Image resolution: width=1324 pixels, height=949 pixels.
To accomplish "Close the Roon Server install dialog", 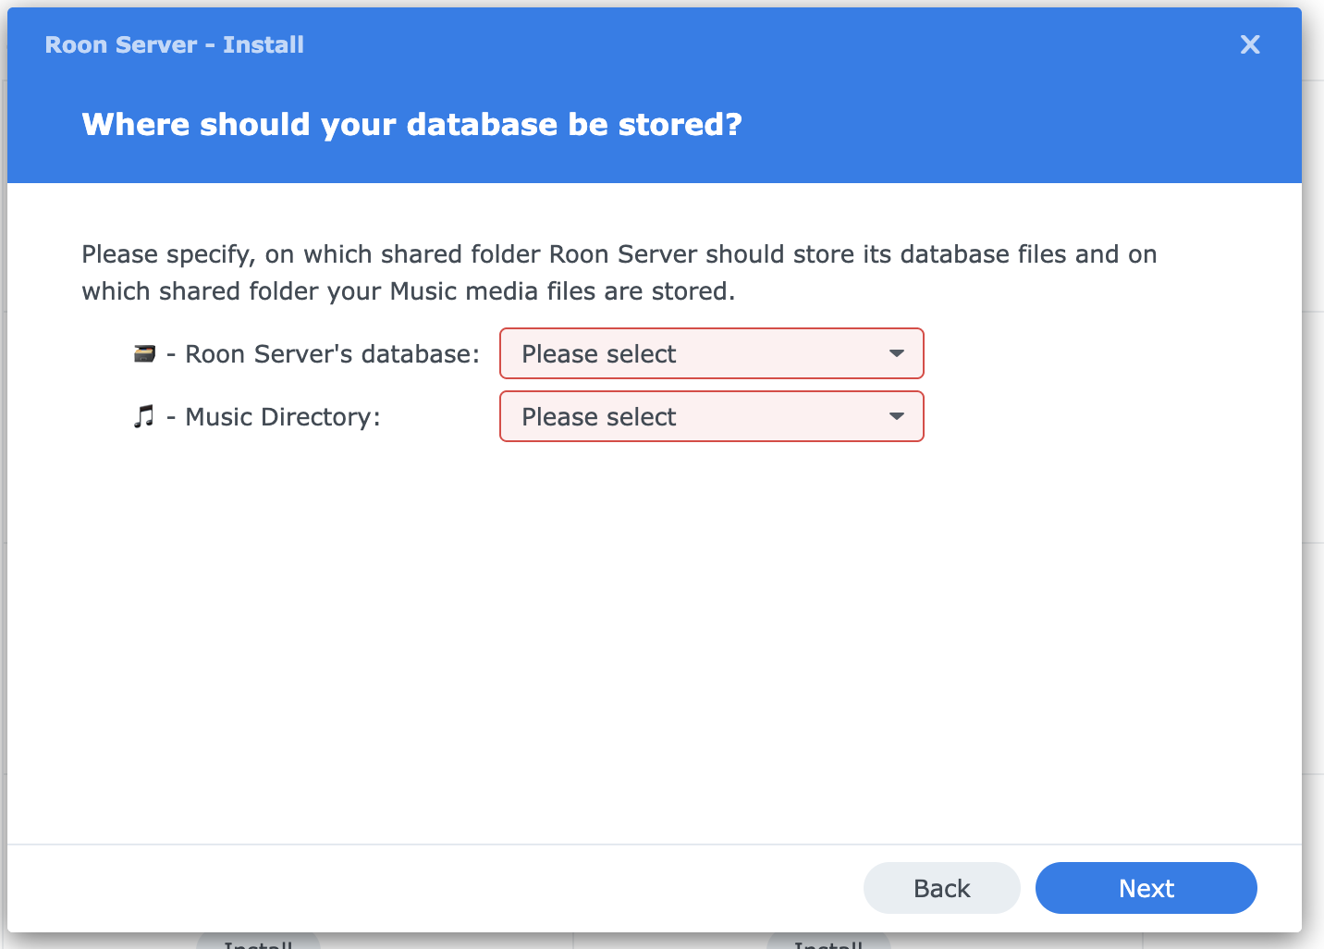I will click(1250, 44).
